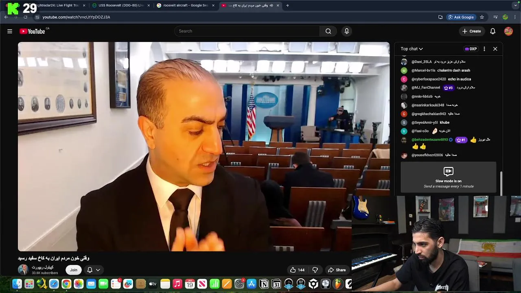Open the 0XP chat badge button
The height and width of the screenshot is (293, 521).
tap(471, 49)
